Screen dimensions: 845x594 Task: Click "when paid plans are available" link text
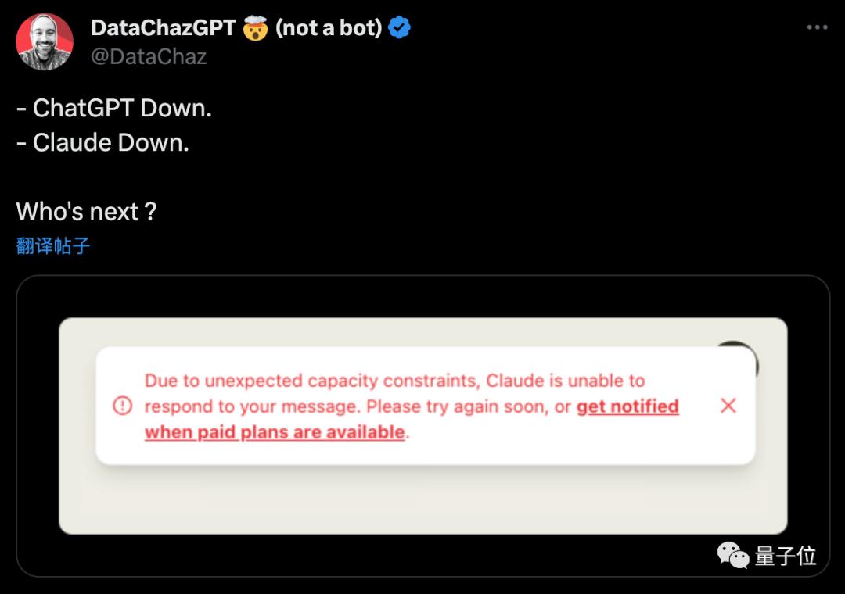[275, 432]
